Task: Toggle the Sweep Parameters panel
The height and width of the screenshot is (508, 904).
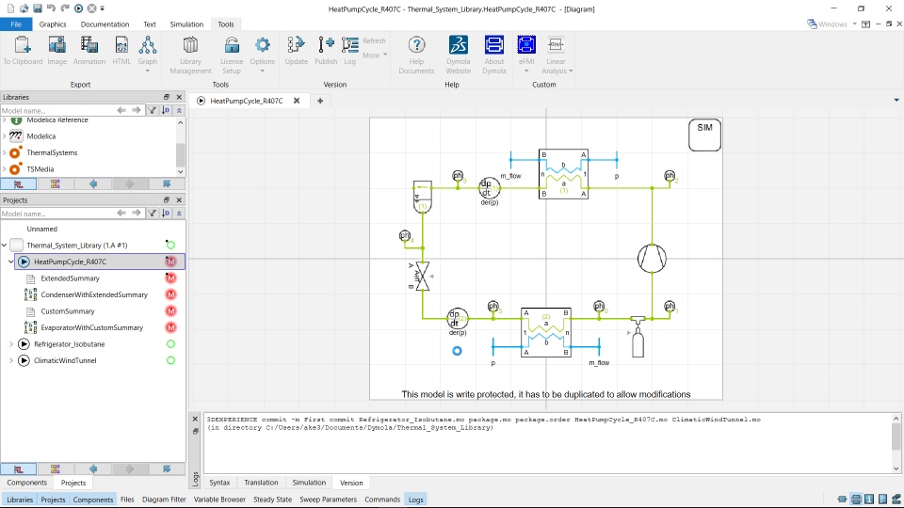Action: (328, 500)
